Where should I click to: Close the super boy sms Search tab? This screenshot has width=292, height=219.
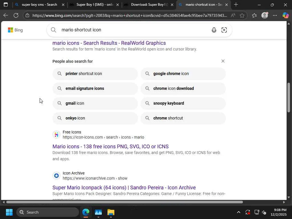click(63, 5)
